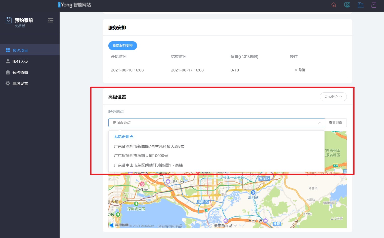Open 预约查询 in the sidebar
Viewport: 384px width, 238px height.
(30, 72)
